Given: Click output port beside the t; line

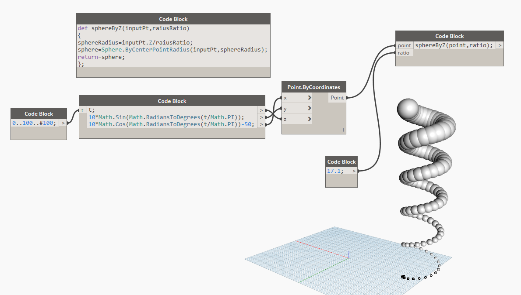Looking at the screenshot, I should pos(261,110).
